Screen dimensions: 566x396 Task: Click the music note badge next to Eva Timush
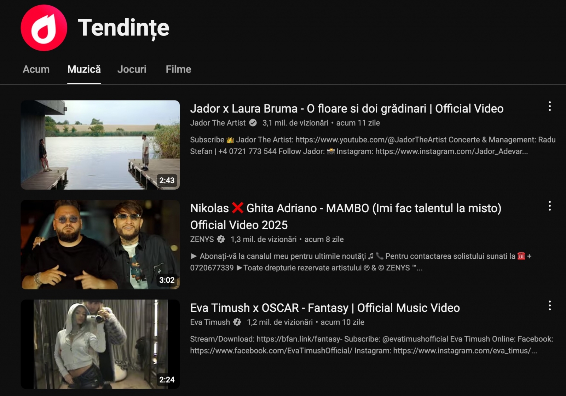click(x=237, y=322)
